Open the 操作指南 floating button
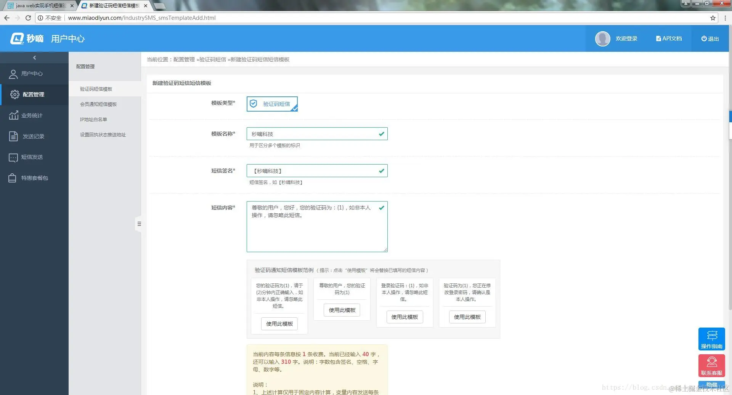 pos(711,339)
